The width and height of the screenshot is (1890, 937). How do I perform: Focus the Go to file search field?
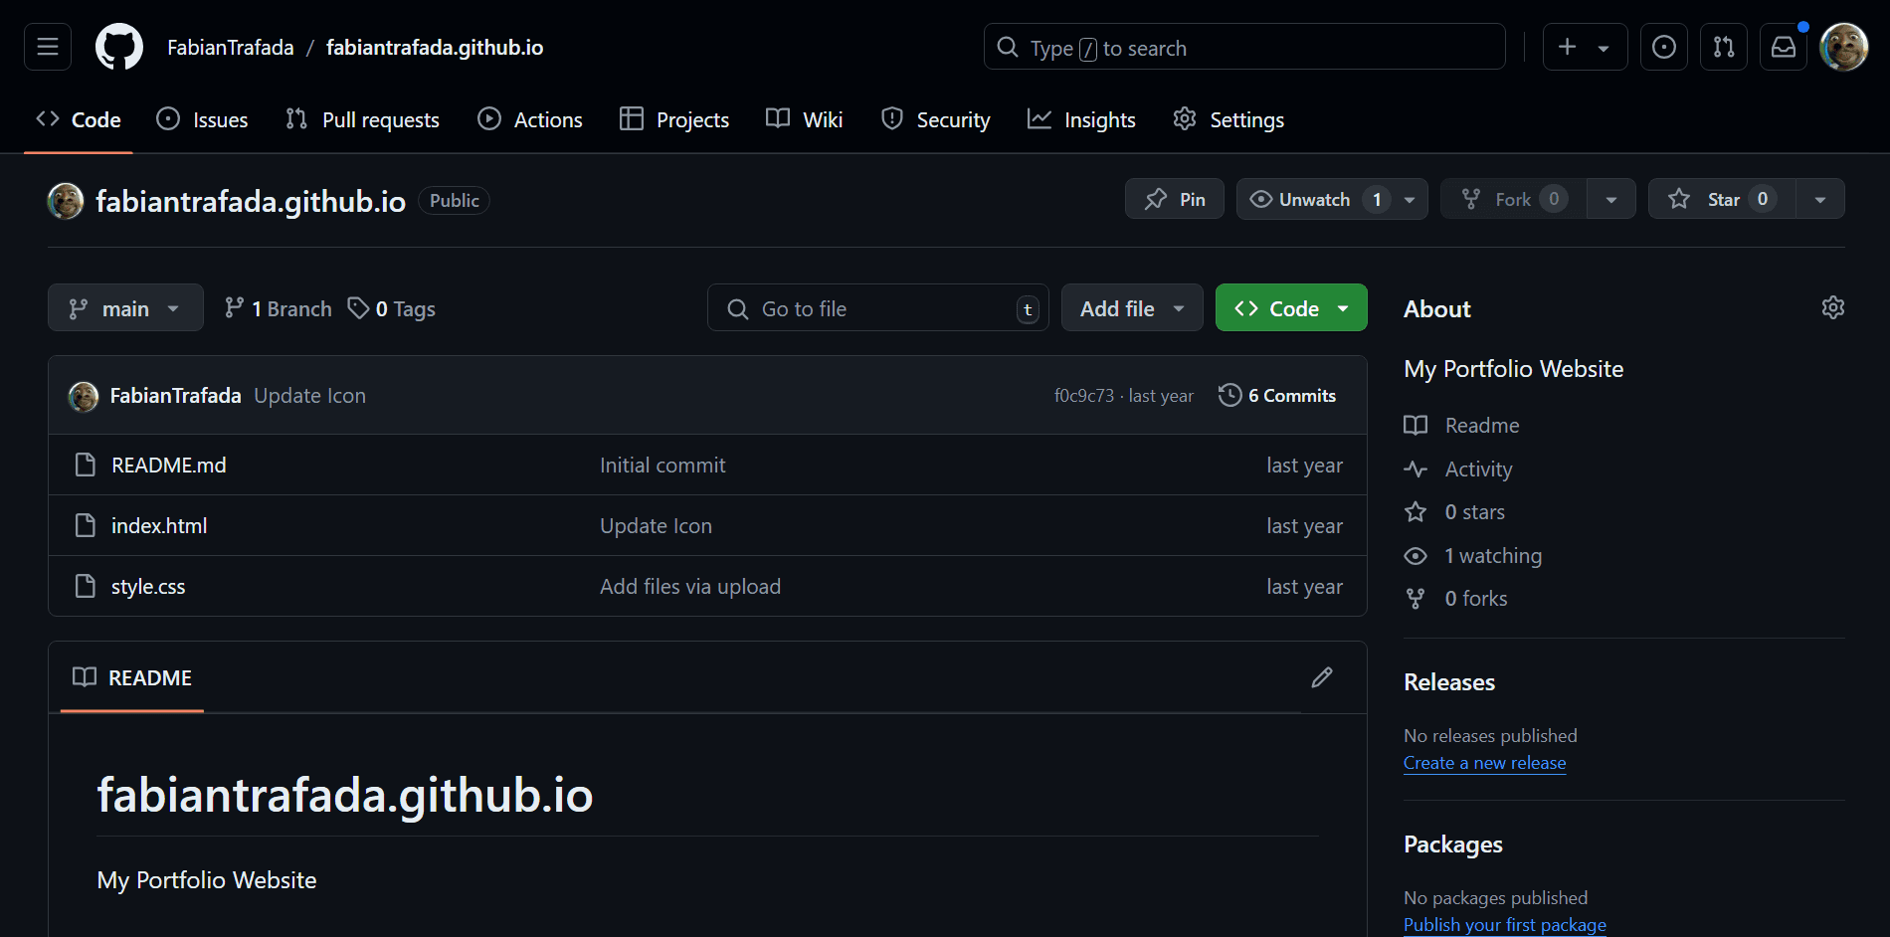875,308
